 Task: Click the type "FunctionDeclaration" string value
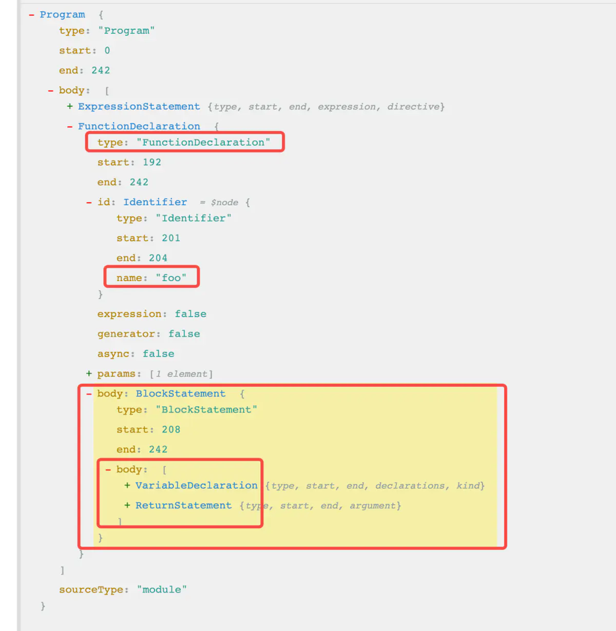pyautogui.click(x=203, y=143)
